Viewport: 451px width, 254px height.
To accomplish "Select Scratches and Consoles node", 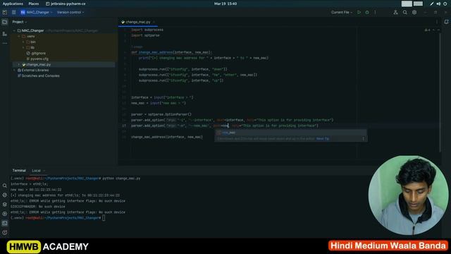I will (39, 76).
